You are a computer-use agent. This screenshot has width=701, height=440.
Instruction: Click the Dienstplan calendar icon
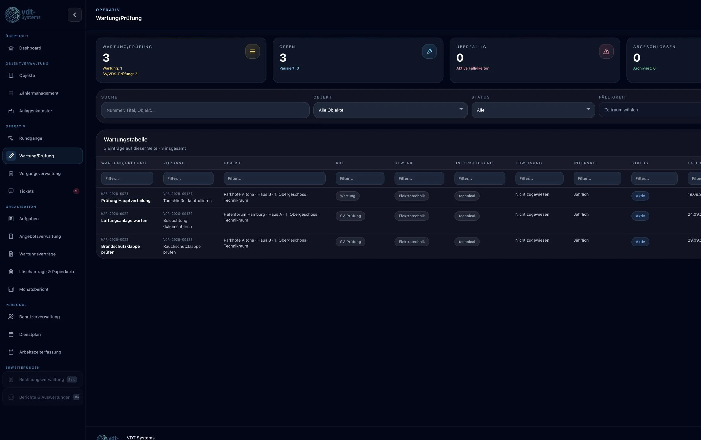coord(11,334)
